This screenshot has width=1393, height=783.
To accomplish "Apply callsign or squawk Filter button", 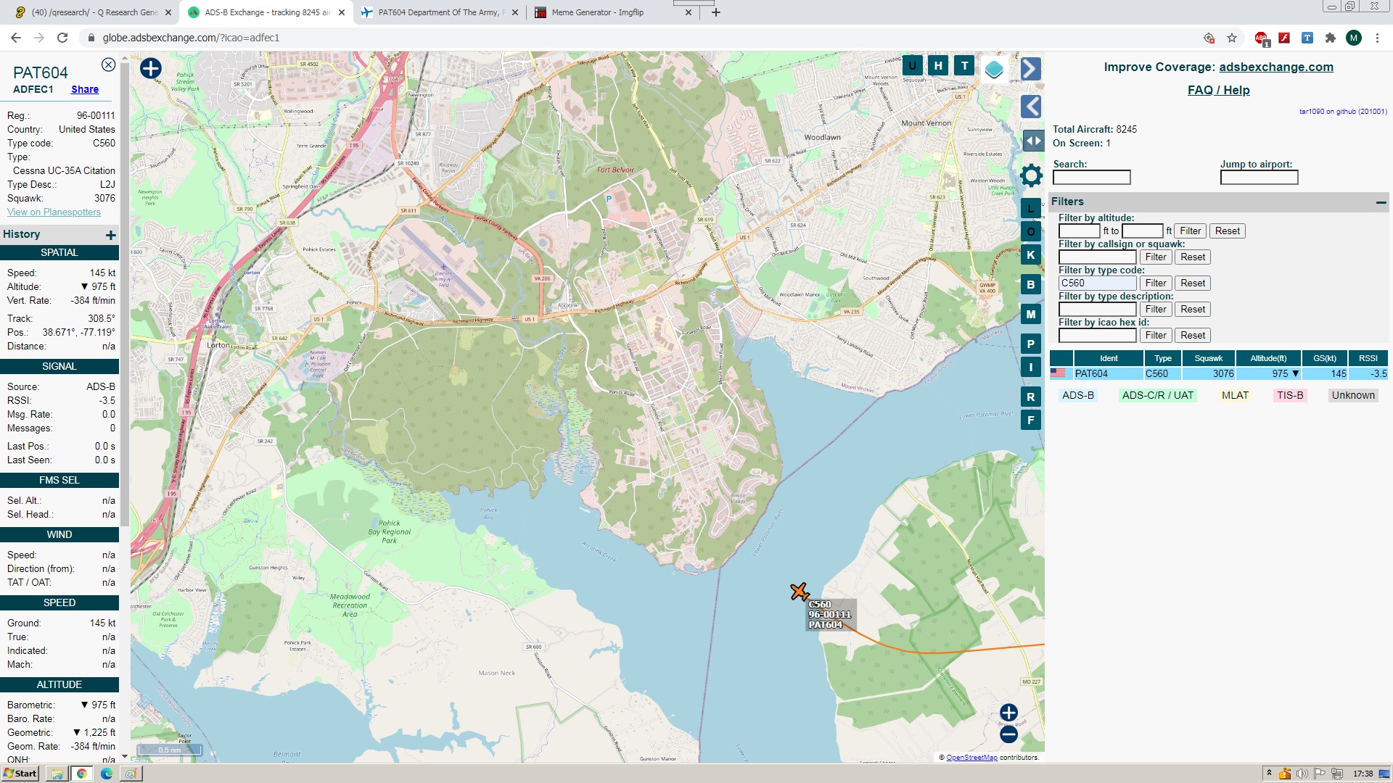I will point(1156,257).
